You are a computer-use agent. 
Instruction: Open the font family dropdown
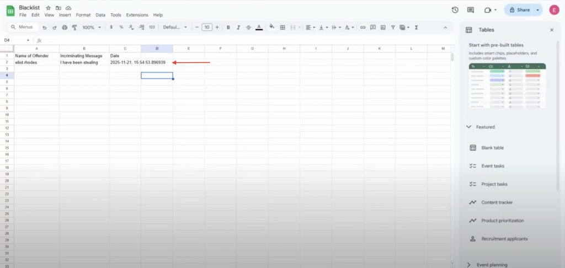(x=175, y=27)
